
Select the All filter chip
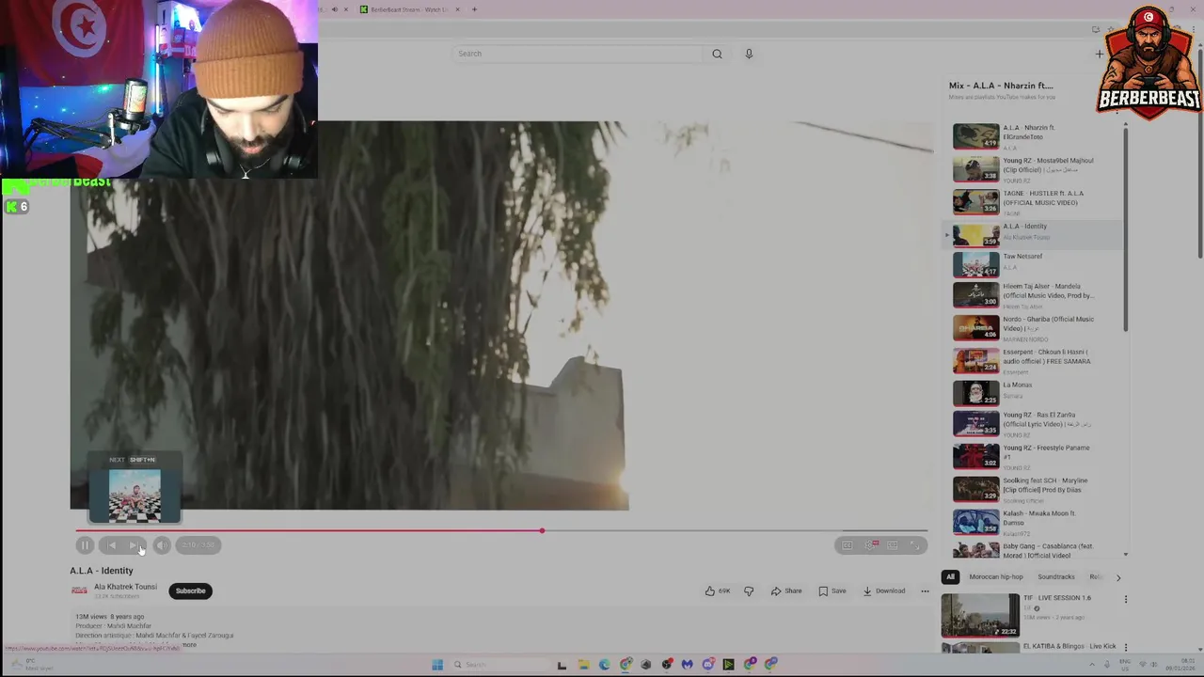pos(950,577)
